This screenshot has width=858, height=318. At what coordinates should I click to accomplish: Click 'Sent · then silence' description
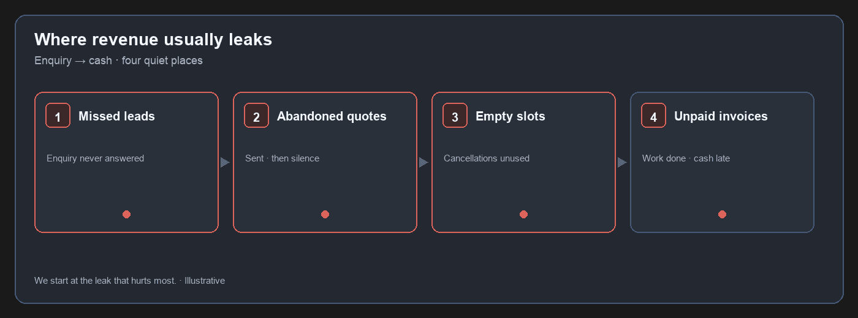[282, 158]
